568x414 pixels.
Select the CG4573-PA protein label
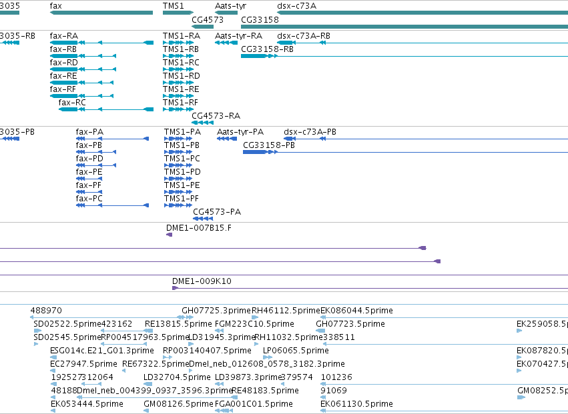tap(217, 212)
